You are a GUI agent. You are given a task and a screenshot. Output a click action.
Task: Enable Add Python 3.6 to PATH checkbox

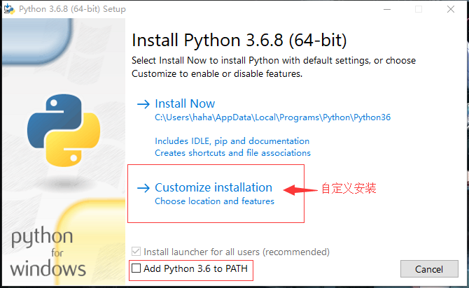pyautogui.click(x=136, y=268)
